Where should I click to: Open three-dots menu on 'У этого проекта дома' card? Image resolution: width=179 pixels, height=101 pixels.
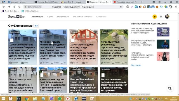point(65,70)
